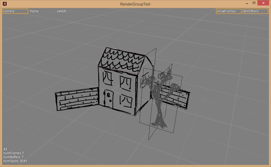This screenshot has height=167, width=271.
Task: Click the RenderGroupTest window title text
Action: [x=135, y=4]
